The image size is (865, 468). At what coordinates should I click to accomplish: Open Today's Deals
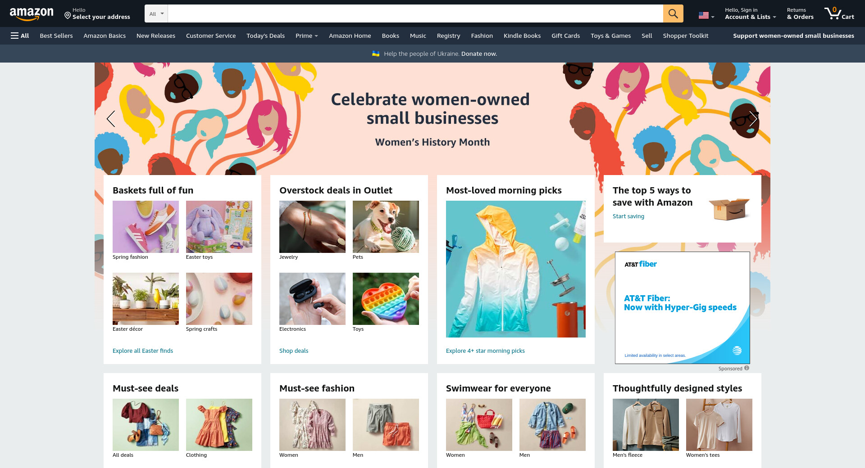[x=266, y=36]
